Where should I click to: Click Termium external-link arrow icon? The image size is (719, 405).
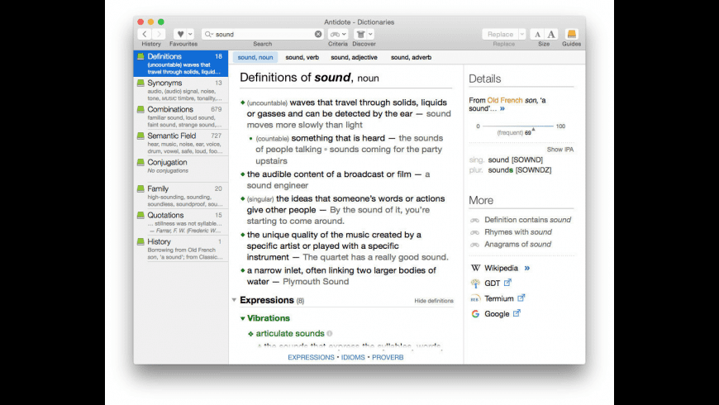pyautogui.click(x=521, y=298)
